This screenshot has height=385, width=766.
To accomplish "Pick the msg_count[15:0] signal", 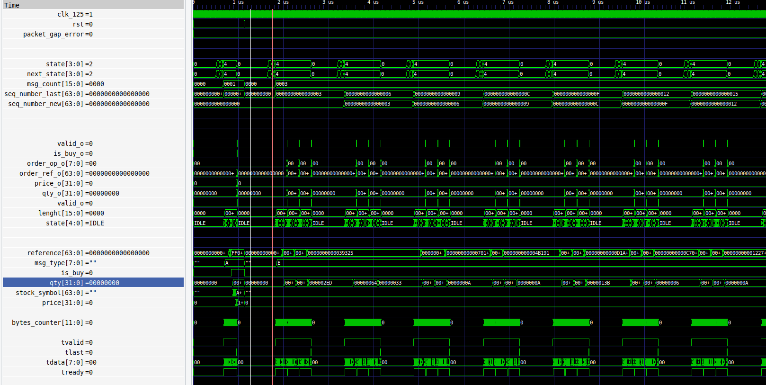I will pyautogui.click(x=65, y=84).
